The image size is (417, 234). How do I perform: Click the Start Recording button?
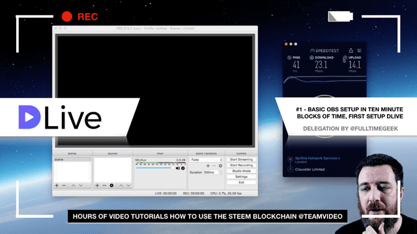241,165
